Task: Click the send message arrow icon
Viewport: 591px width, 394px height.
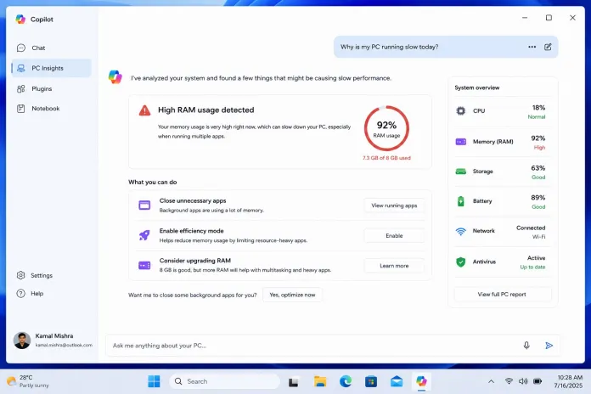Action: click(x=549, y=346)
